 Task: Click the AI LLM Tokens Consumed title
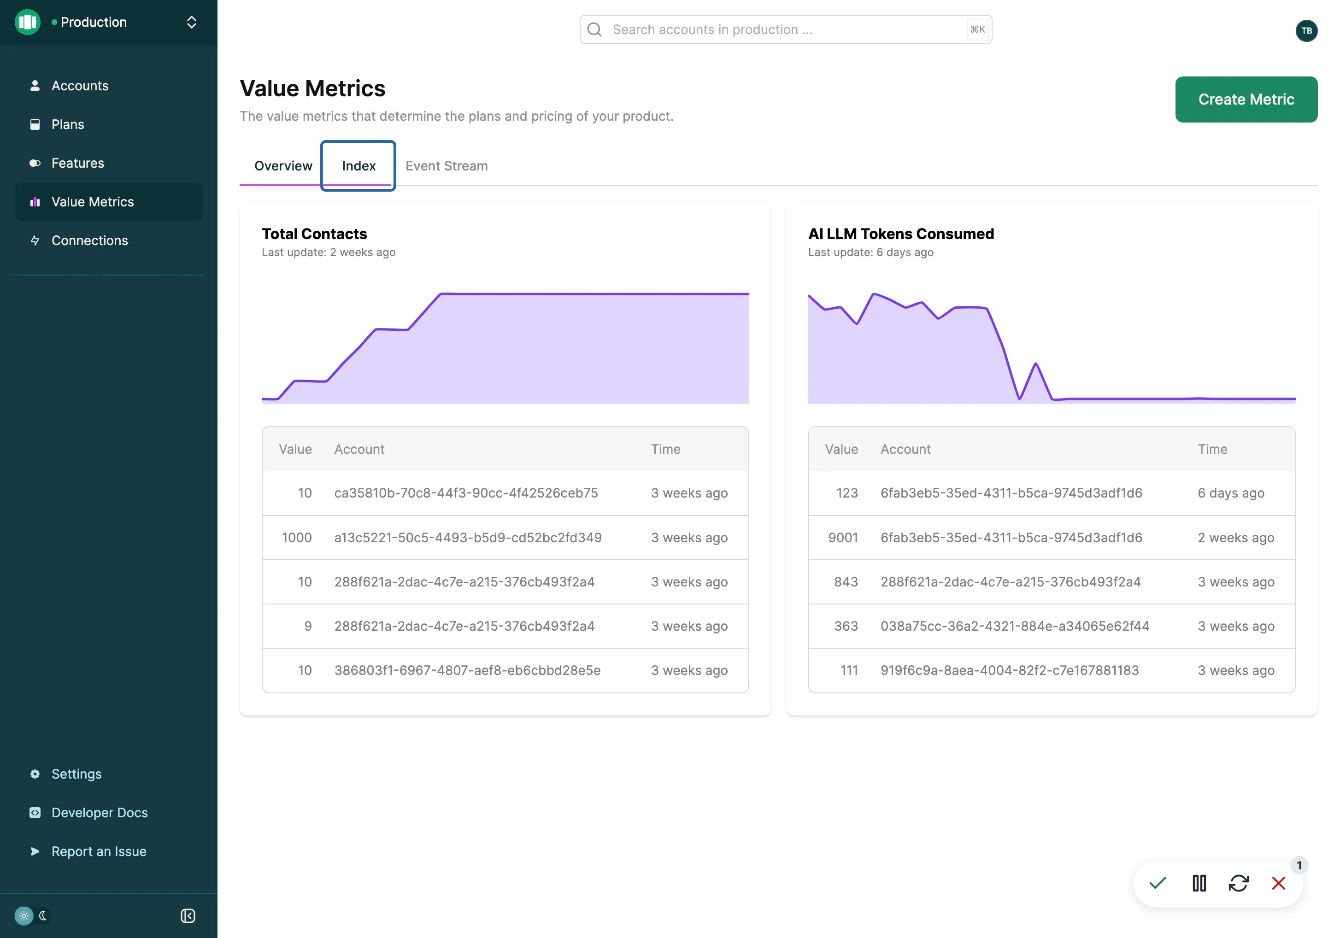point(901,233)
